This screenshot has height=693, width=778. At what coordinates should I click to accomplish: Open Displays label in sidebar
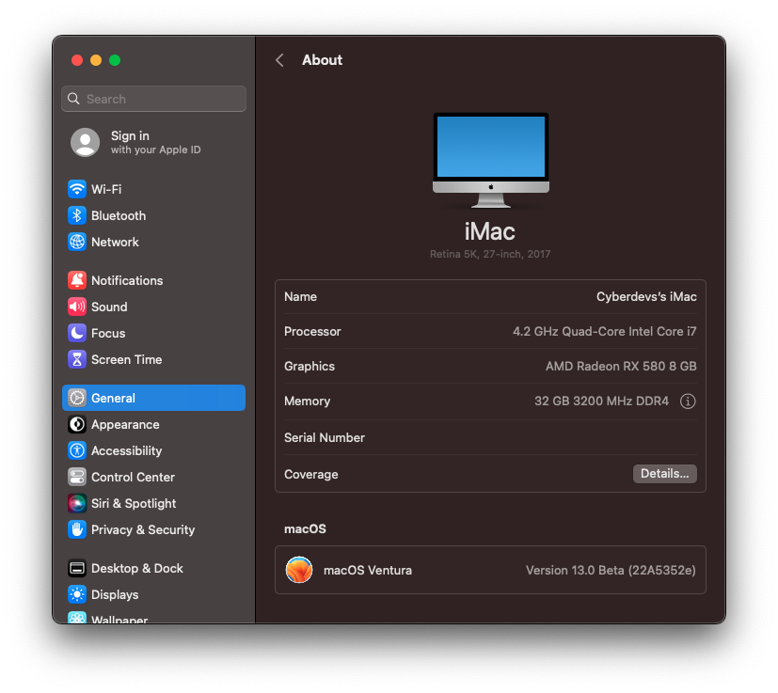click(x=115, y=594)
